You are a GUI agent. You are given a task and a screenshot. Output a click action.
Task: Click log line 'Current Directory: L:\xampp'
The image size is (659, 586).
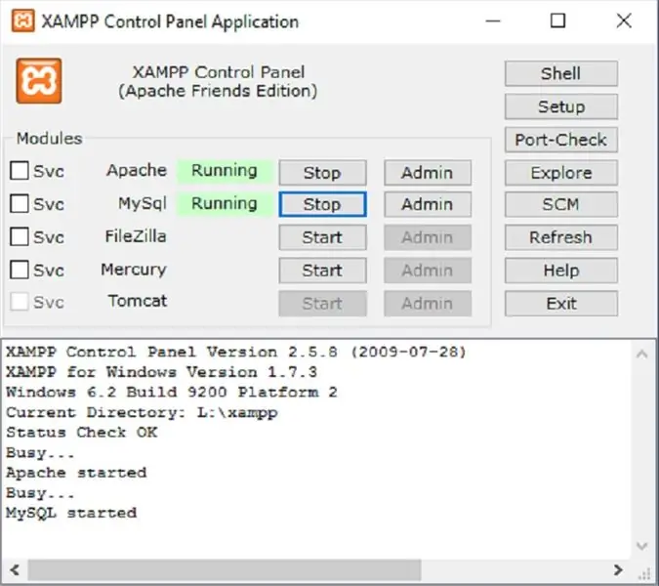[142, 412]
